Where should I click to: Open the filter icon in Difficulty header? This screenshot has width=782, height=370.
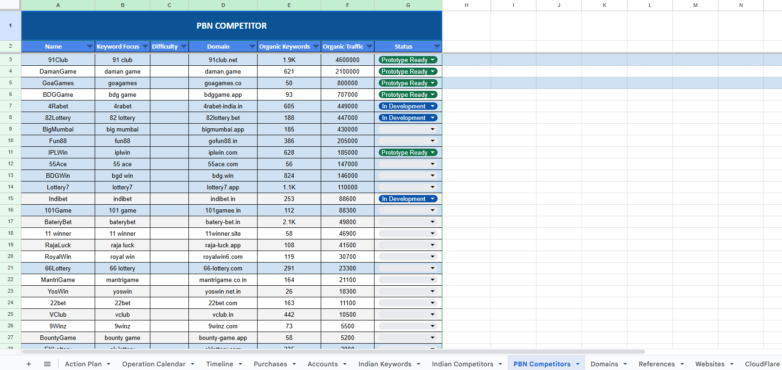183,47
